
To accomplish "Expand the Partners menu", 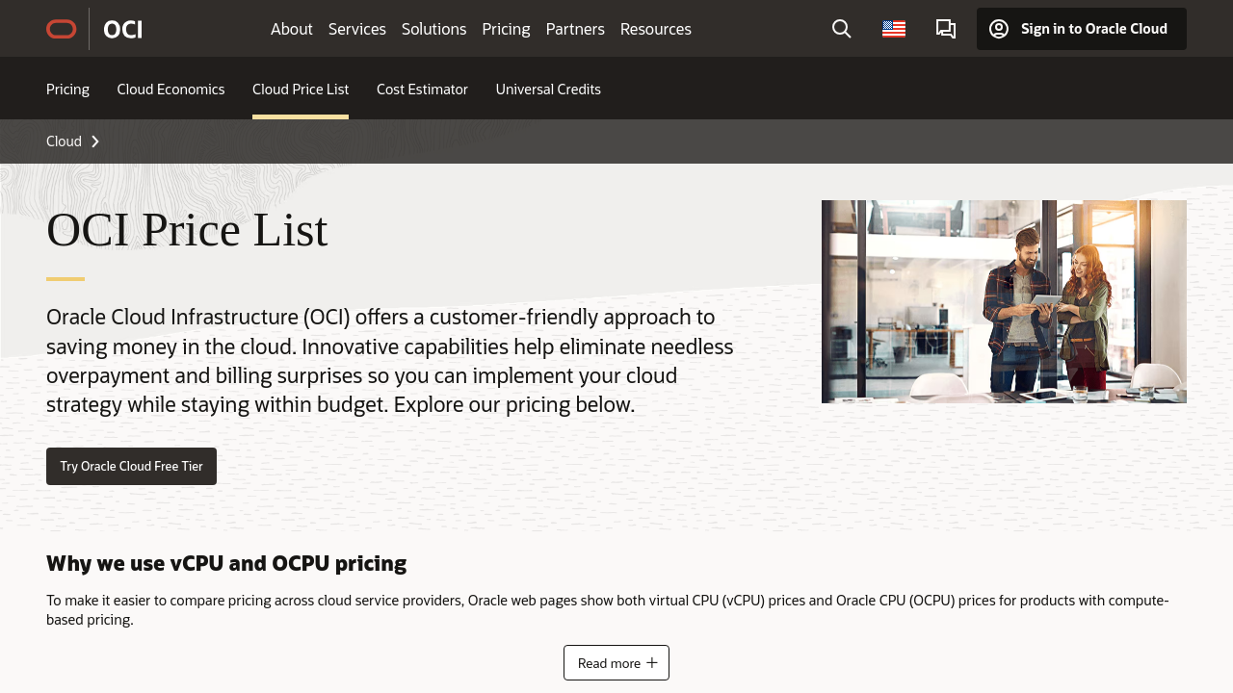I will (575, 29).
